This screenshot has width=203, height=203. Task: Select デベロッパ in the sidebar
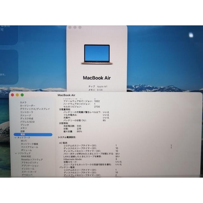[27, 175]
